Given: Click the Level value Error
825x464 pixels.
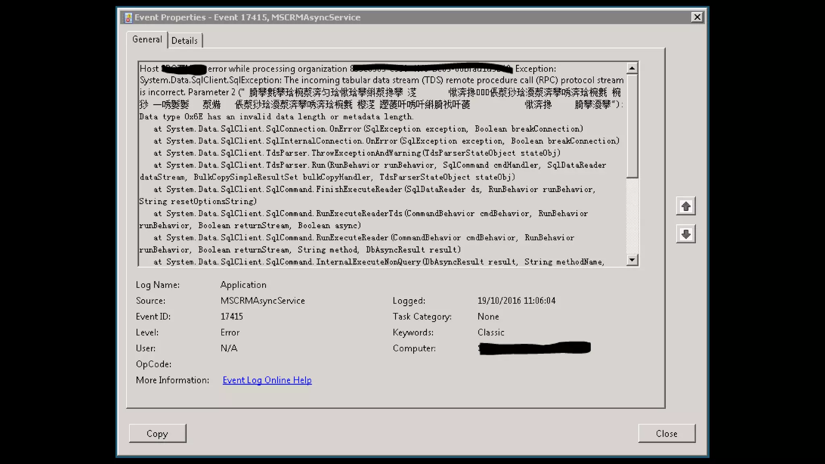Looking at the screenshot, I should [x=230, y=333].
